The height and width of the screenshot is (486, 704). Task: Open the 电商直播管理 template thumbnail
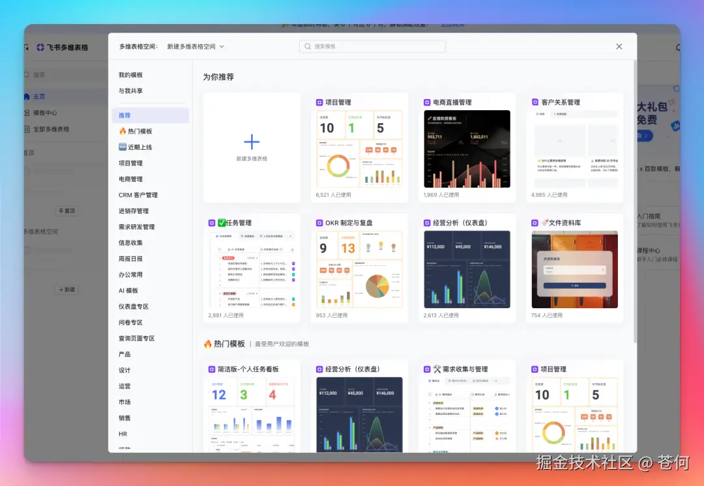click(467, 149)
